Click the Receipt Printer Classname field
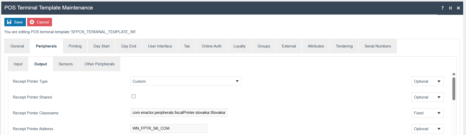The width and height of the screenshot is (466, 135). [x=179, y=113]
